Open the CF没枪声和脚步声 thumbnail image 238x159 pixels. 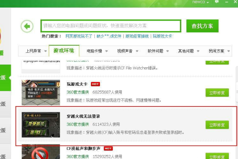41,152
